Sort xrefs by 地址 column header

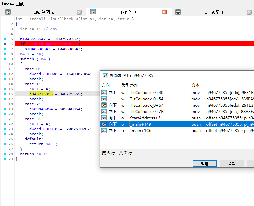[159, 85]
